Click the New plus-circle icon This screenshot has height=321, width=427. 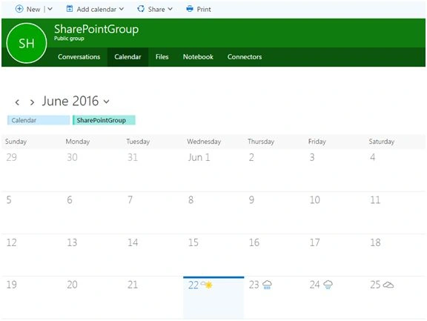pos(19,9)
